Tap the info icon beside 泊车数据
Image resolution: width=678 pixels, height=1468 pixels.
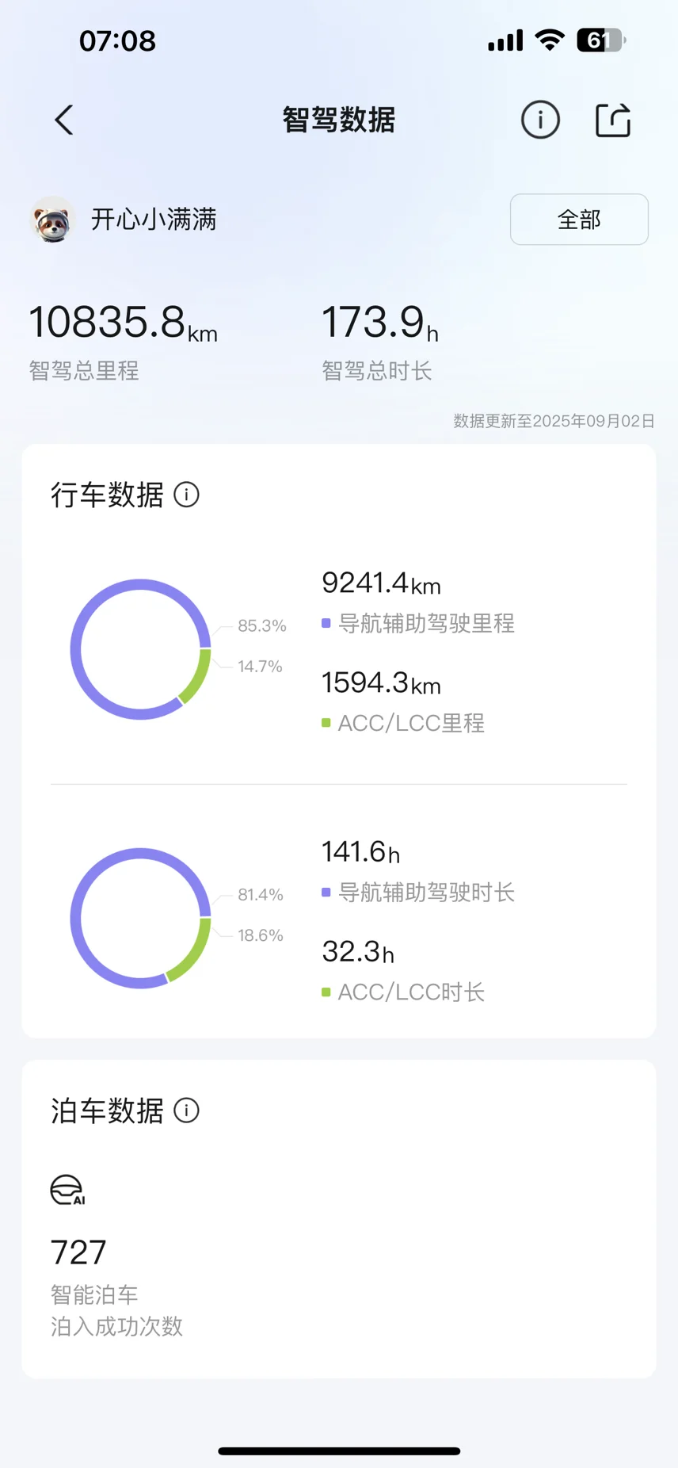click(x=186, y=1111)
